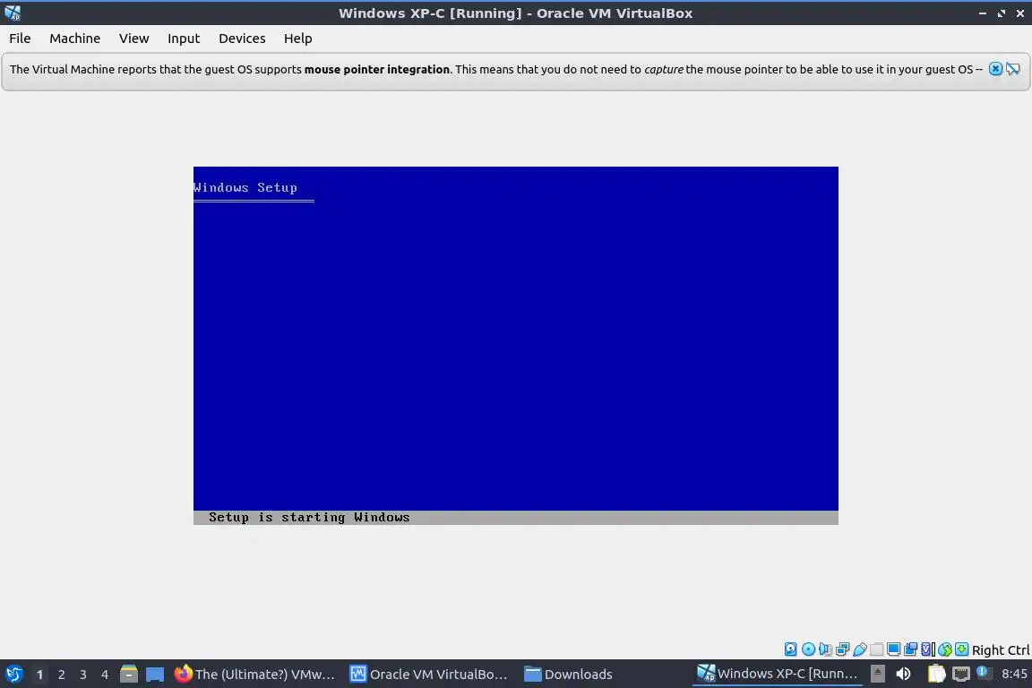
Task: Click the shared folders status icon
Action: [x=877, y=649]
